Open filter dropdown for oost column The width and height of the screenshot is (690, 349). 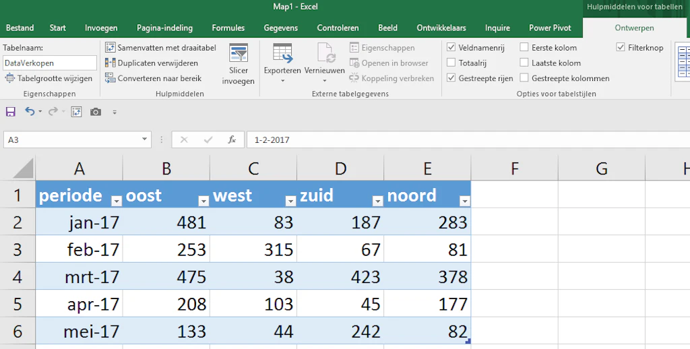pyautogui.click(x=203, y=201)
